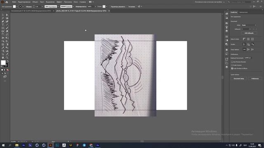Select the Eraser tool

7,31
